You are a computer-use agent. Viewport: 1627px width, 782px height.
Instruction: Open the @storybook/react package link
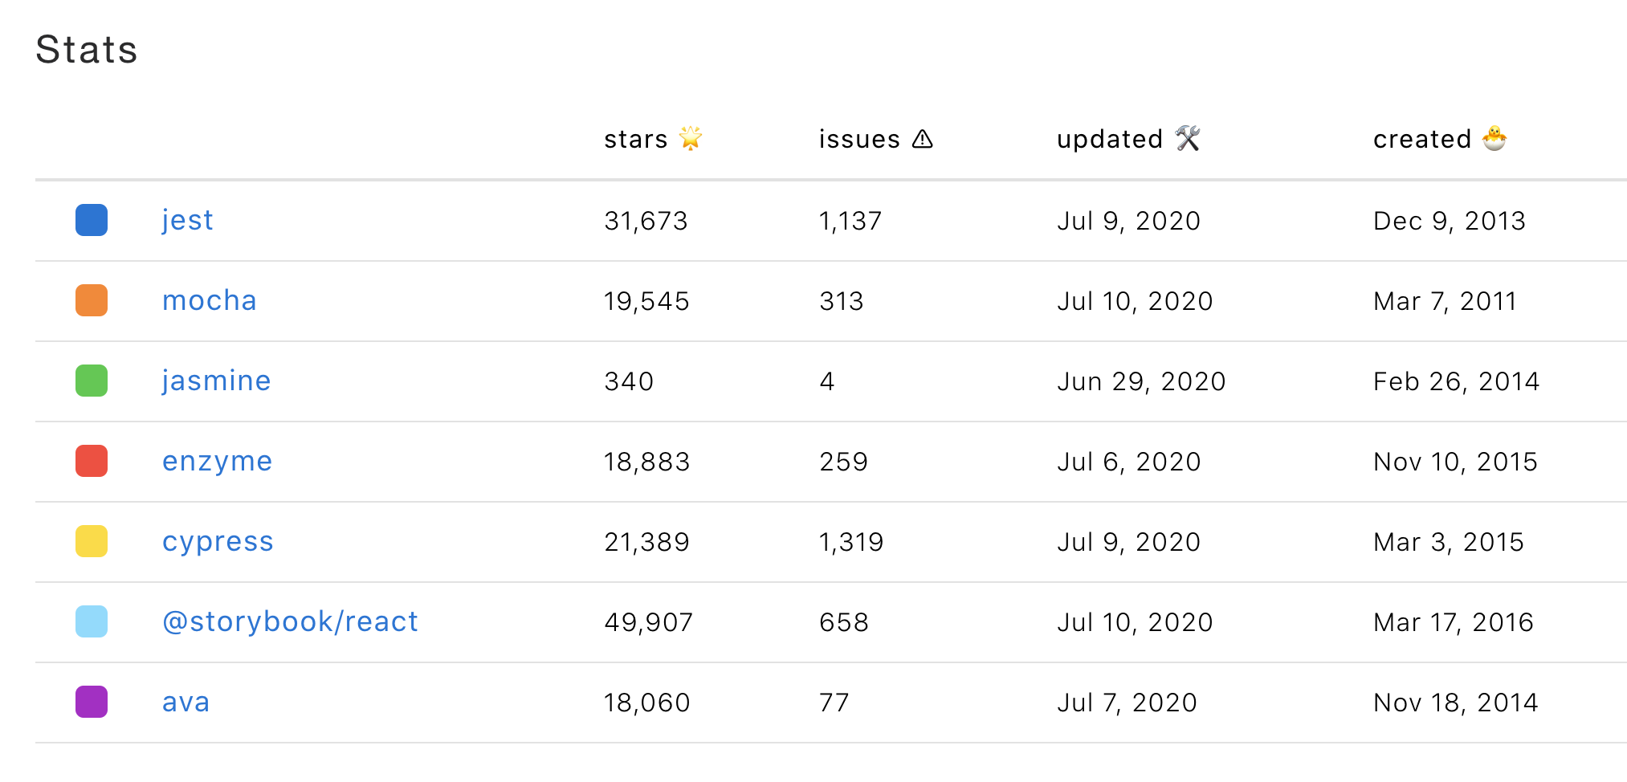[290, 621]
